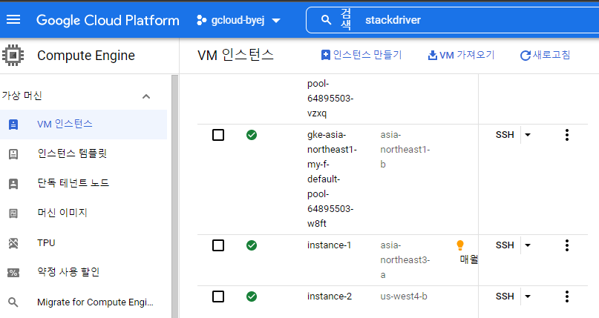Open 머신 이미지 page
The image size is (599, 318).
tap(62, 213)
